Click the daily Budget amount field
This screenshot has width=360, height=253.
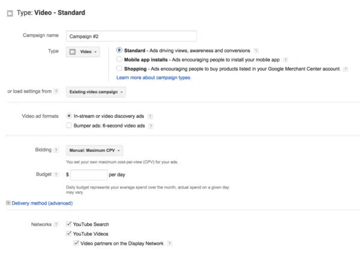click(x=89, y=175)
